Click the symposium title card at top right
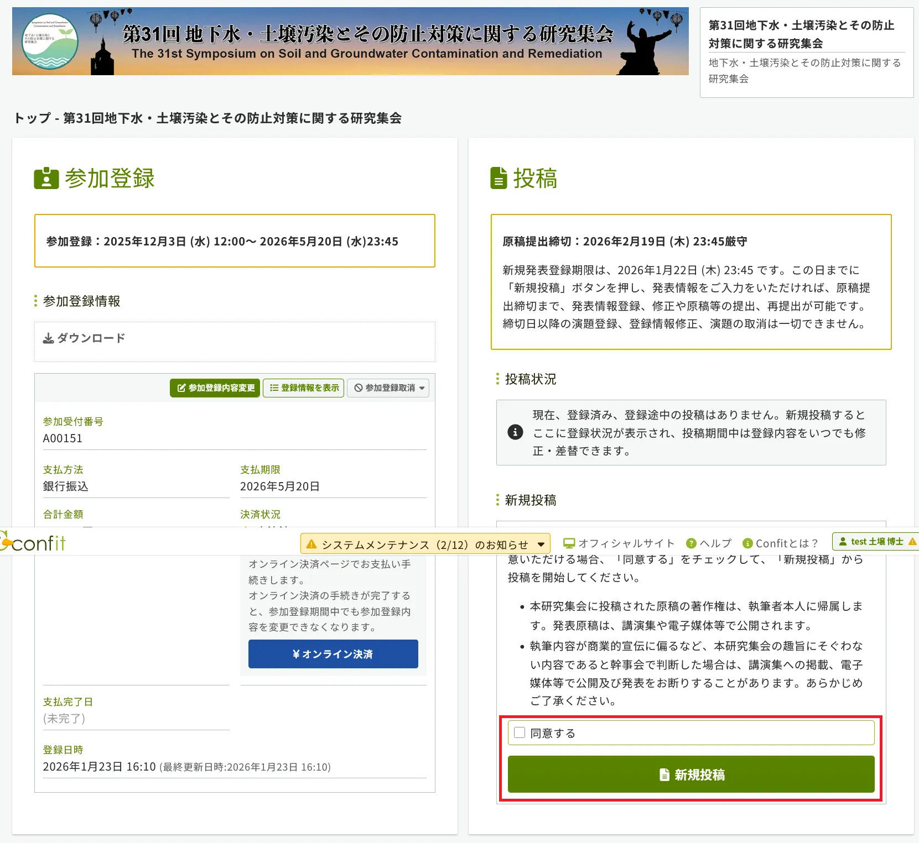 pyautogui.click(x=806, y=52)
